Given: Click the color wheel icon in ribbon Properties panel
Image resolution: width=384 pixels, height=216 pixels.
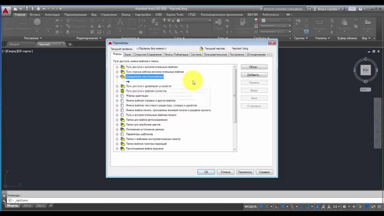Looking at the screenshot, I should 256,20.
